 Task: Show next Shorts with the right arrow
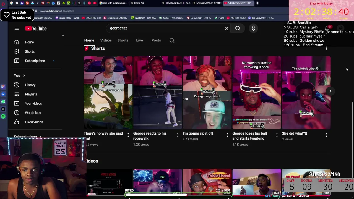(330, 91)
